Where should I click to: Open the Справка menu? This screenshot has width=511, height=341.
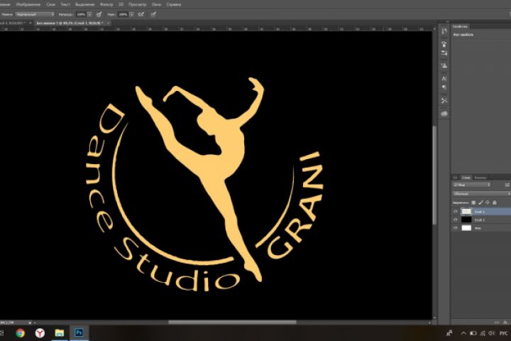174,4
